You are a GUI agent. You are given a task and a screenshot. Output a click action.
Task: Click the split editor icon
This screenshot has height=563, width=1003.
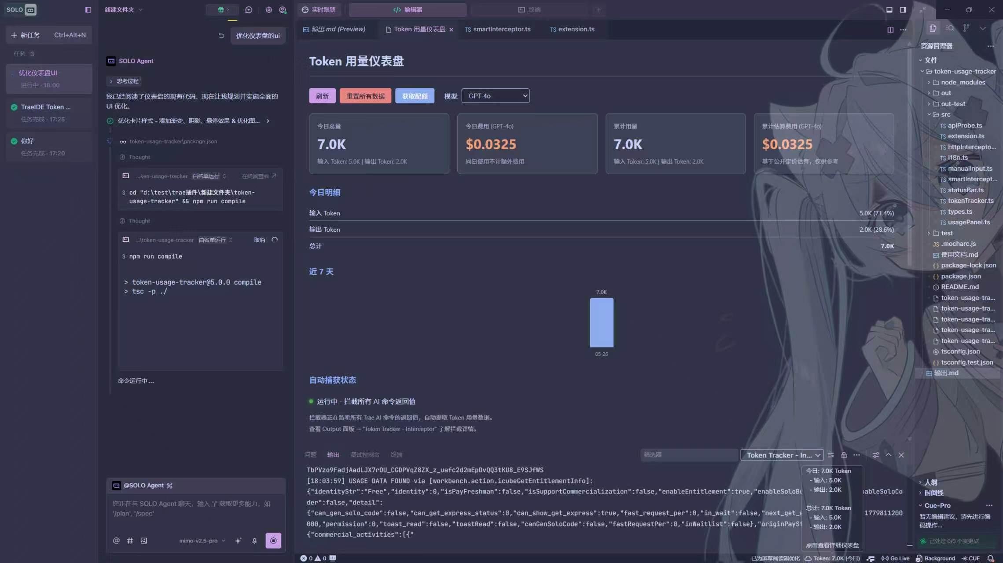[890, 29]
